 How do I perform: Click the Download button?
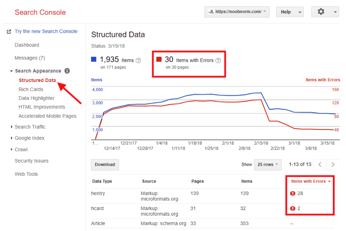point(105,165)
